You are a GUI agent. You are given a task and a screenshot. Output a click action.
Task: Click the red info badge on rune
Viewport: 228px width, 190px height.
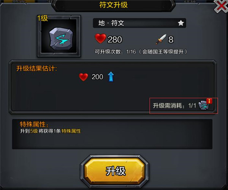click(209, 101)
